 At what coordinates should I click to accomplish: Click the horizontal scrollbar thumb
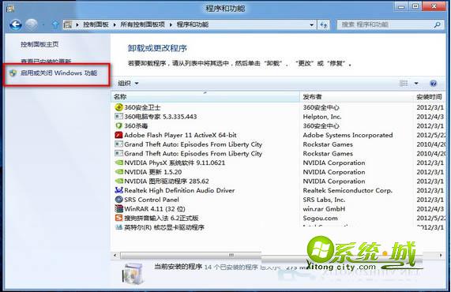tap(191, 255)
